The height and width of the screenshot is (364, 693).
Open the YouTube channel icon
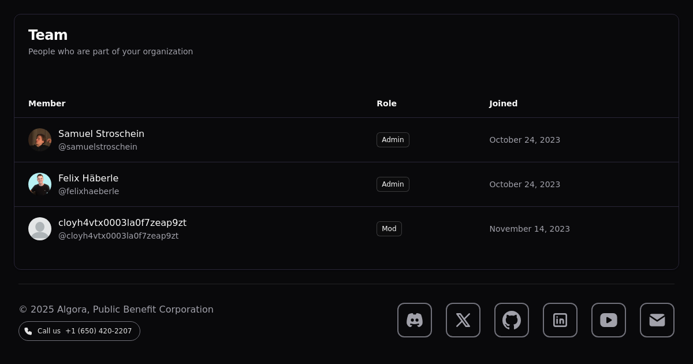[609, 320]
